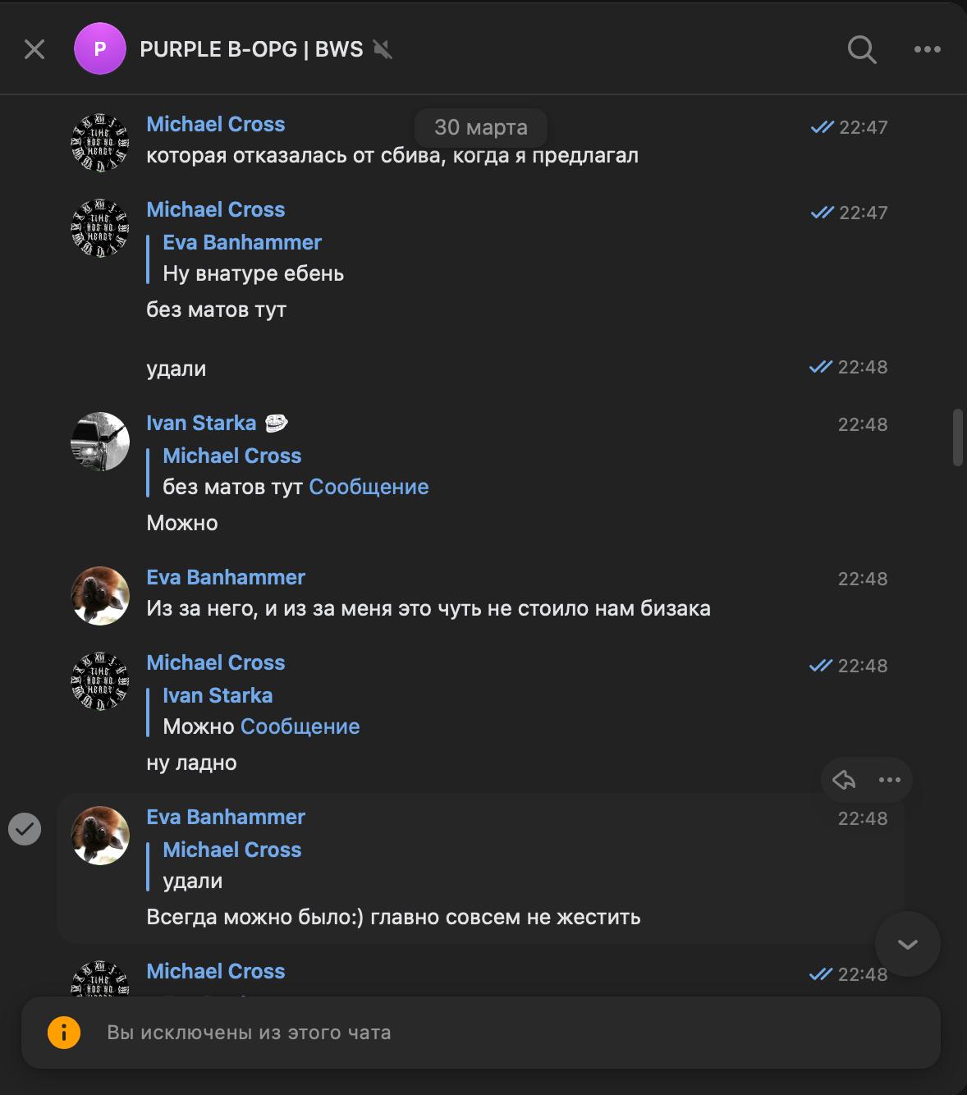
Task: Open search in the chat
Action: [861, 49]
